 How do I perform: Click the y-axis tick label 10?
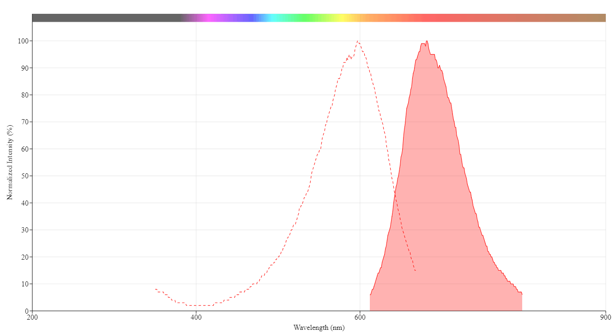[x=25, y=284]
